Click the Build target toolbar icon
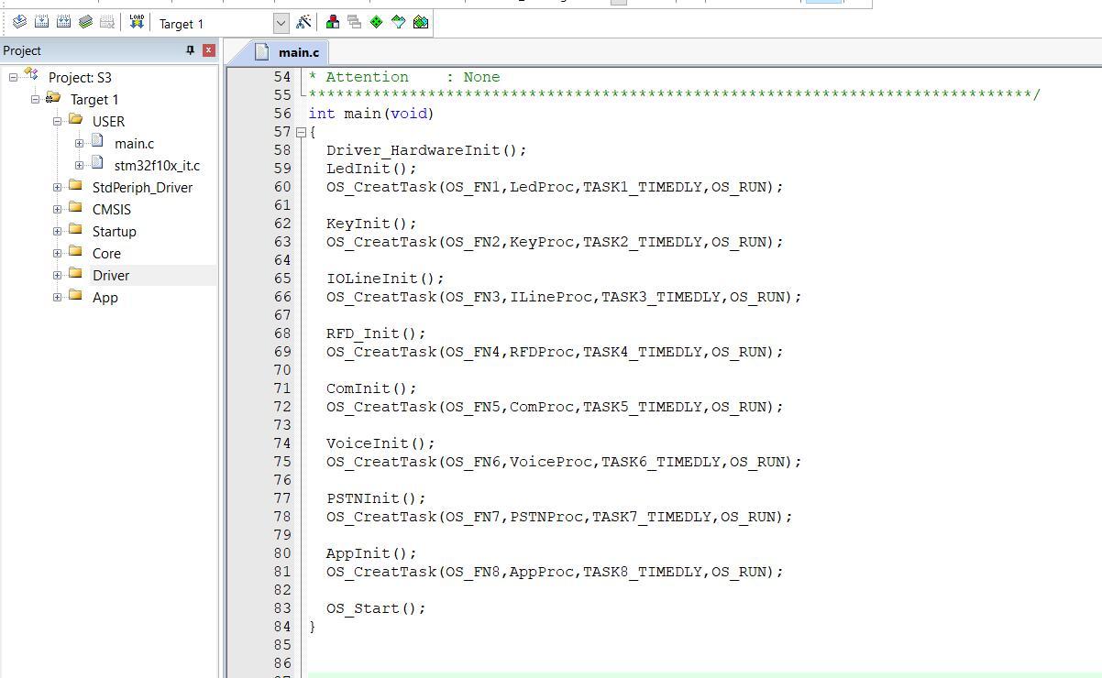This screenshot has height=678, width=1102. click(x=41, y=22)
